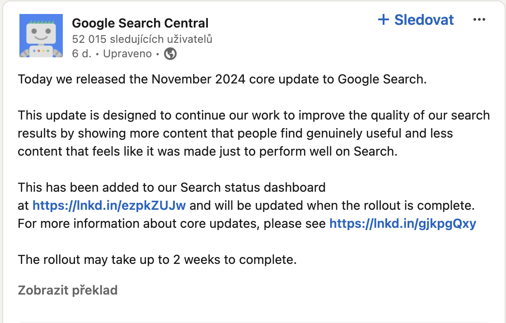Click the globe public visibility icon

tap(170, 54)
